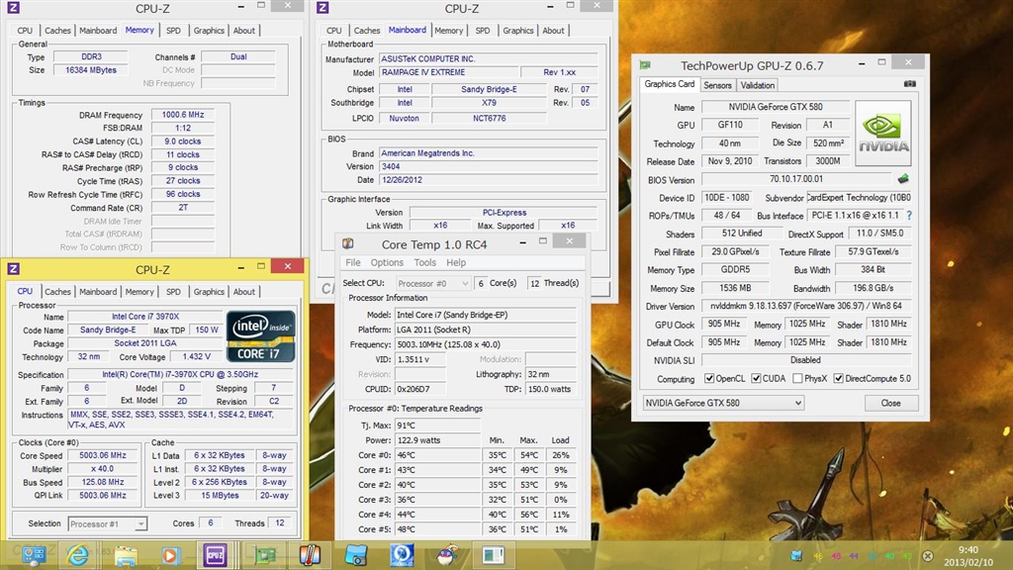The height and width of the screenshot is (570, 1013).
Task: Click the Close button in GPU-Z
Action: (890, 403)
